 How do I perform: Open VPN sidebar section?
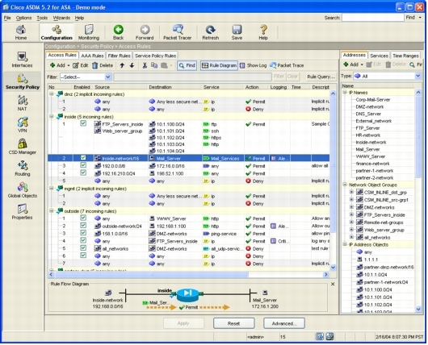point(22,125)
